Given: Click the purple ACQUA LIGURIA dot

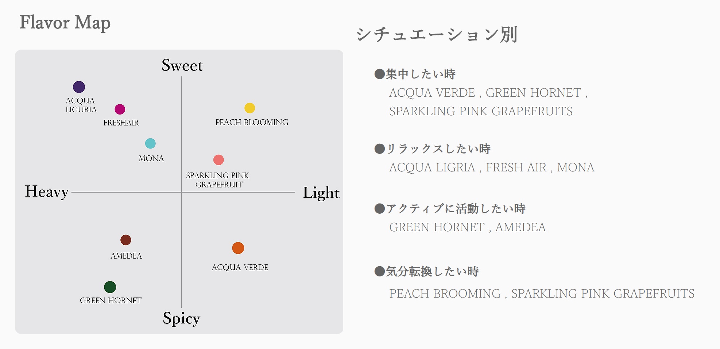Looking at the screenshot, I should tap(79, 87).
